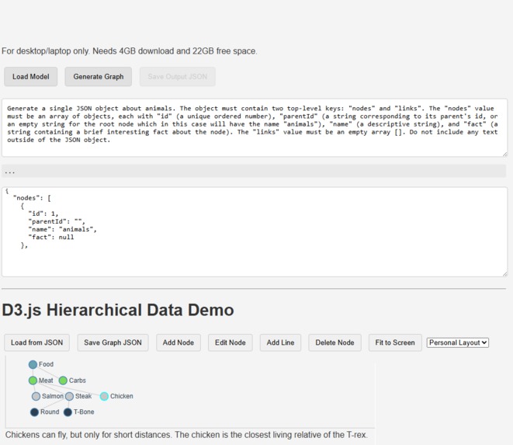
Task: Select the gray Steak node circle
Action: (69, 396)
